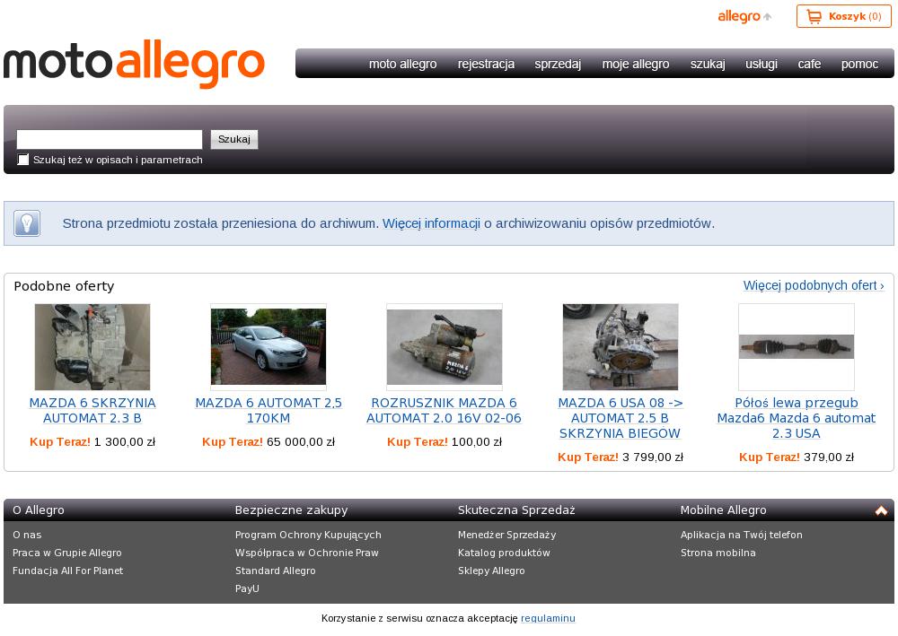
Task: Click the Mobilne Allegro footer heading
Action: [723, 510]
